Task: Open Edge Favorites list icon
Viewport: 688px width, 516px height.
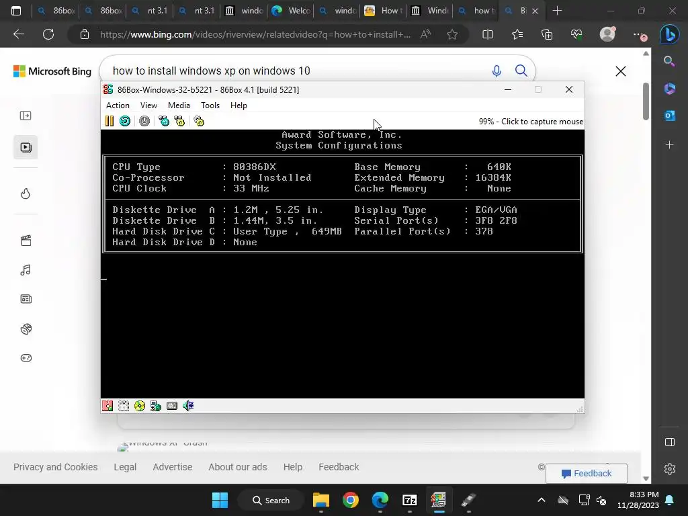Action: 517,34
